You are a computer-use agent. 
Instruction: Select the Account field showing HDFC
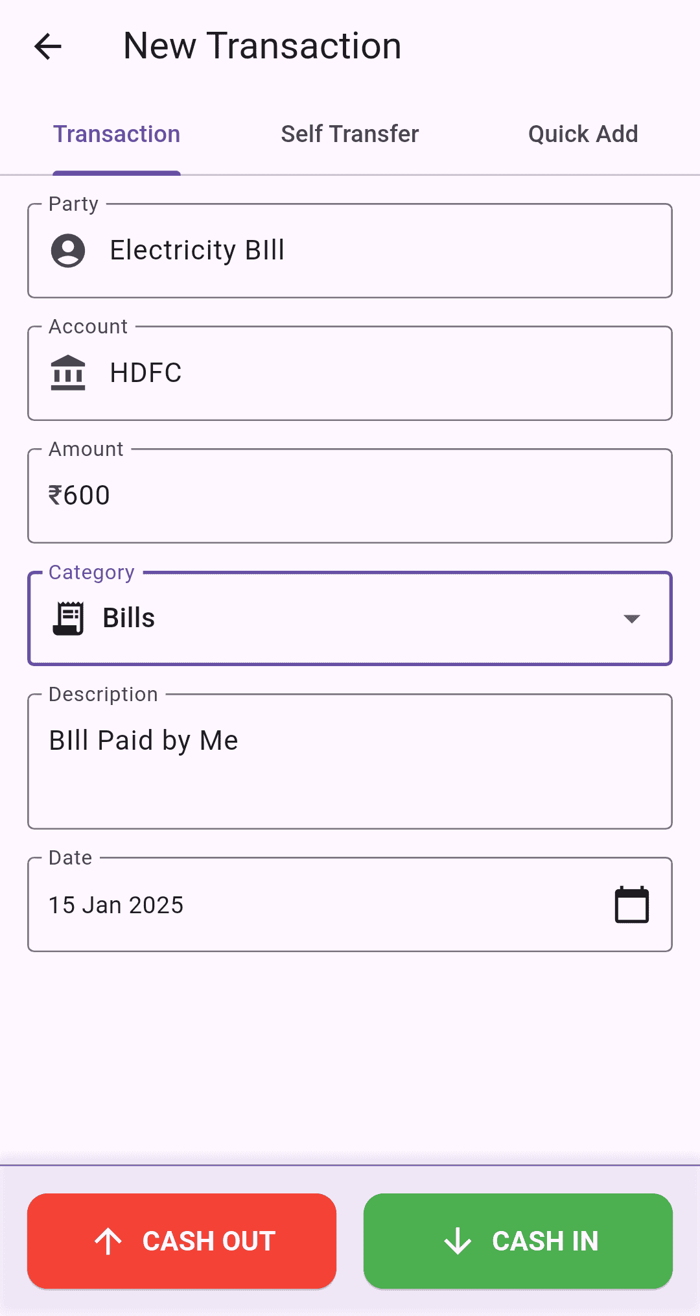coord(350,372)
